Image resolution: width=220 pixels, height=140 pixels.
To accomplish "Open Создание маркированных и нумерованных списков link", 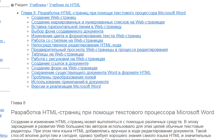I will point(98,22).
